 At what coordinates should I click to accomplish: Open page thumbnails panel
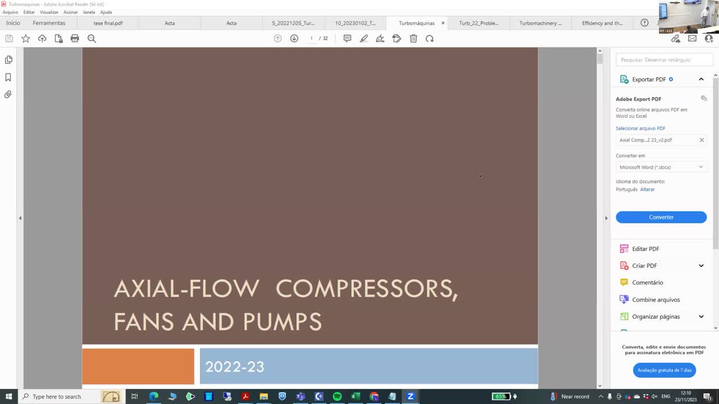(x=8, y=59)
